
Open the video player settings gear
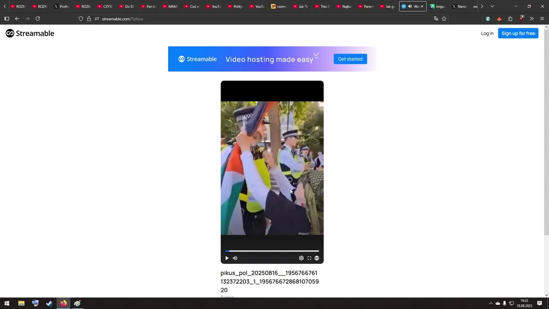pyautogui.click(x=301, y=258)
